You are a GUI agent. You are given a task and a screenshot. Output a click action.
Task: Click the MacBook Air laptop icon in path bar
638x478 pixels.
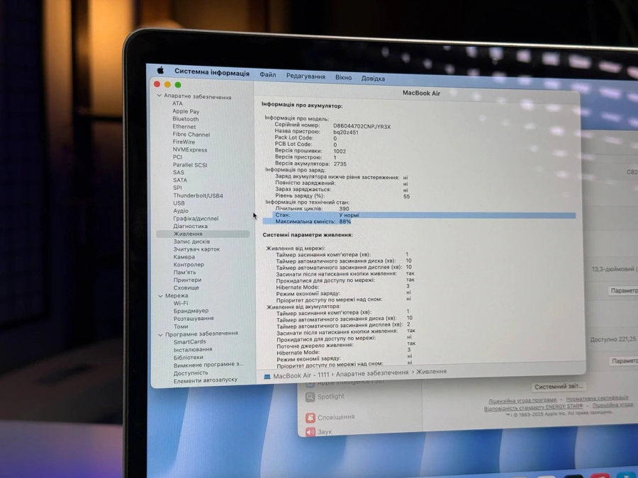(267, 377)
